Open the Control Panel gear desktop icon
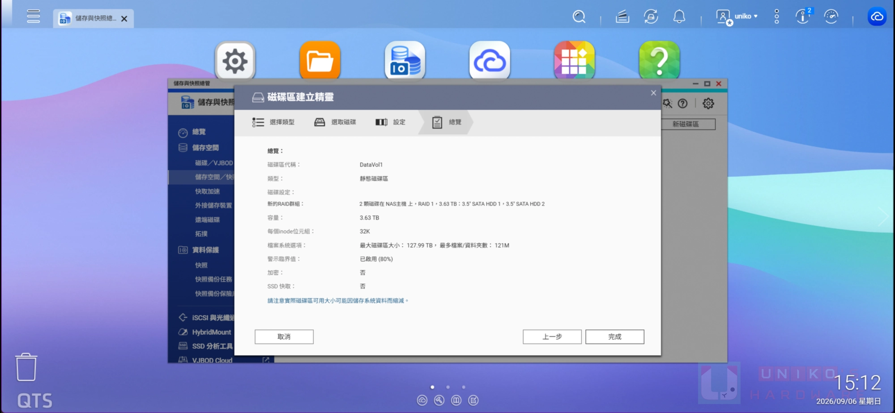This screenshot has width=895, height=413. (x=235, y=61)
